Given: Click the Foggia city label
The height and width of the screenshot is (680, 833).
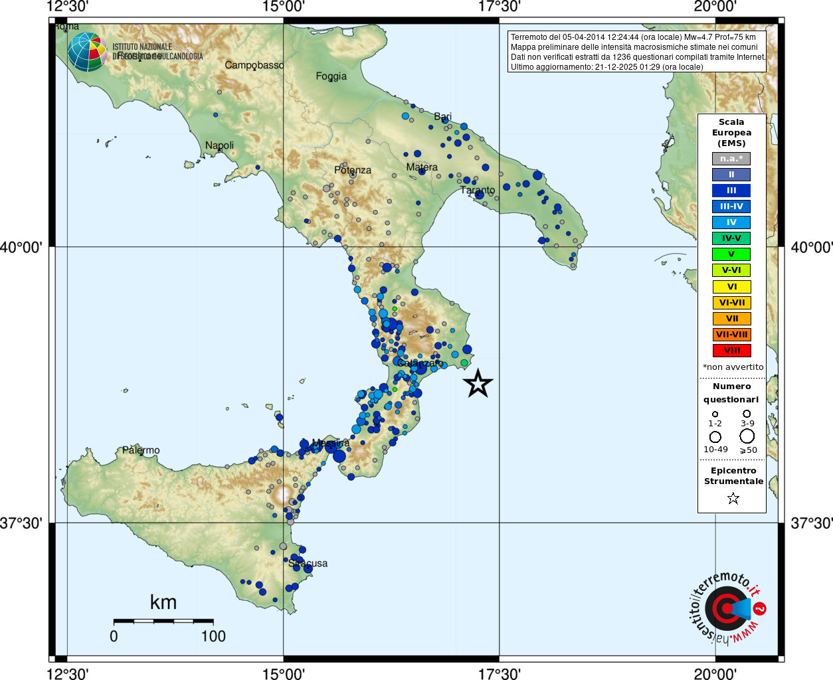Looking at the screenshot, I should tap(331, 76).
